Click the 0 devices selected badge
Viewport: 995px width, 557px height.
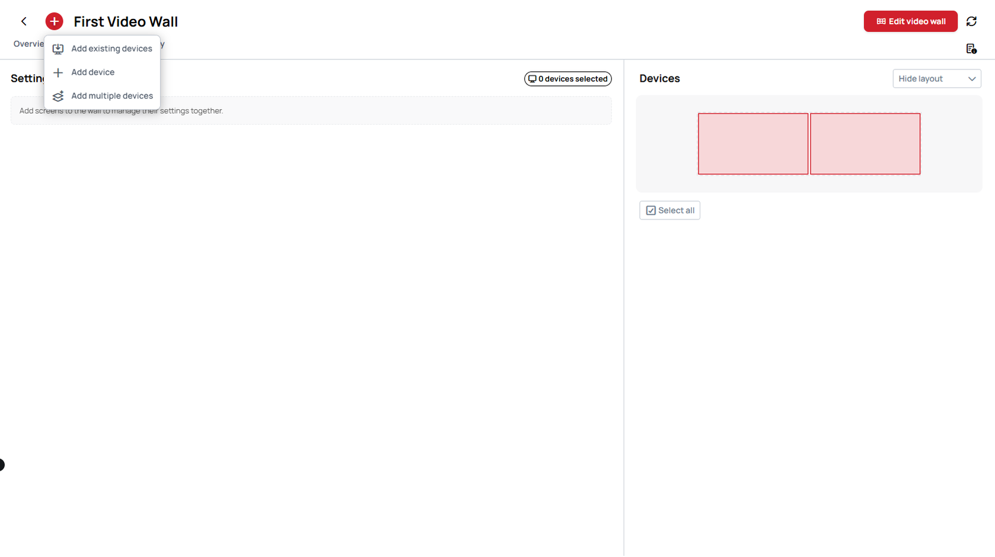pyautogui.click(x=567, y=79)
